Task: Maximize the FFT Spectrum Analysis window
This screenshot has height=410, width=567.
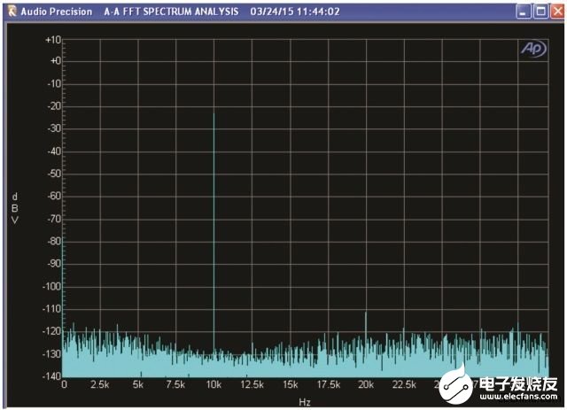Action: [x=541, y=12]
